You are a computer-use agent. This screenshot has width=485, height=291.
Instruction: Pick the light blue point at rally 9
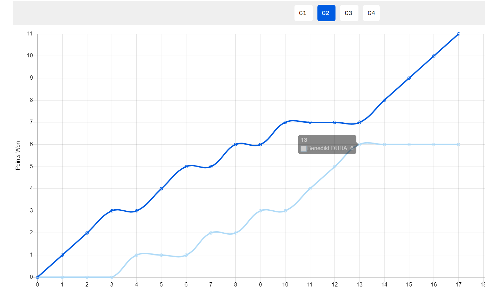(260, 211)
